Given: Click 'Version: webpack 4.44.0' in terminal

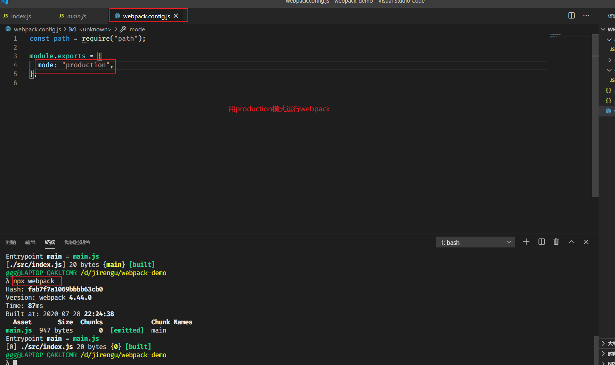Looking at the screenshot, I should pos(49,297).
